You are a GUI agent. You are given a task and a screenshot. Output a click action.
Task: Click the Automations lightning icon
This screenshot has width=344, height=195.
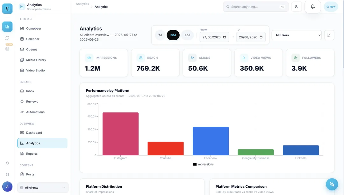pyautogui.click(x=22, y=112)
